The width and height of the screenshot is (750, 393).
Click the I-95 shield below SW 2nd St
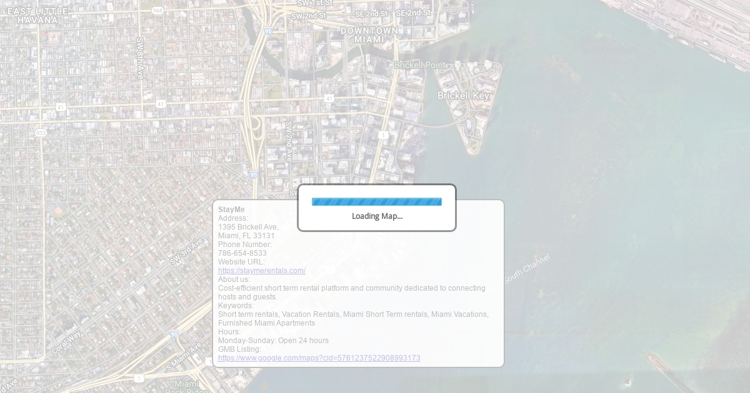click(268, 31)
